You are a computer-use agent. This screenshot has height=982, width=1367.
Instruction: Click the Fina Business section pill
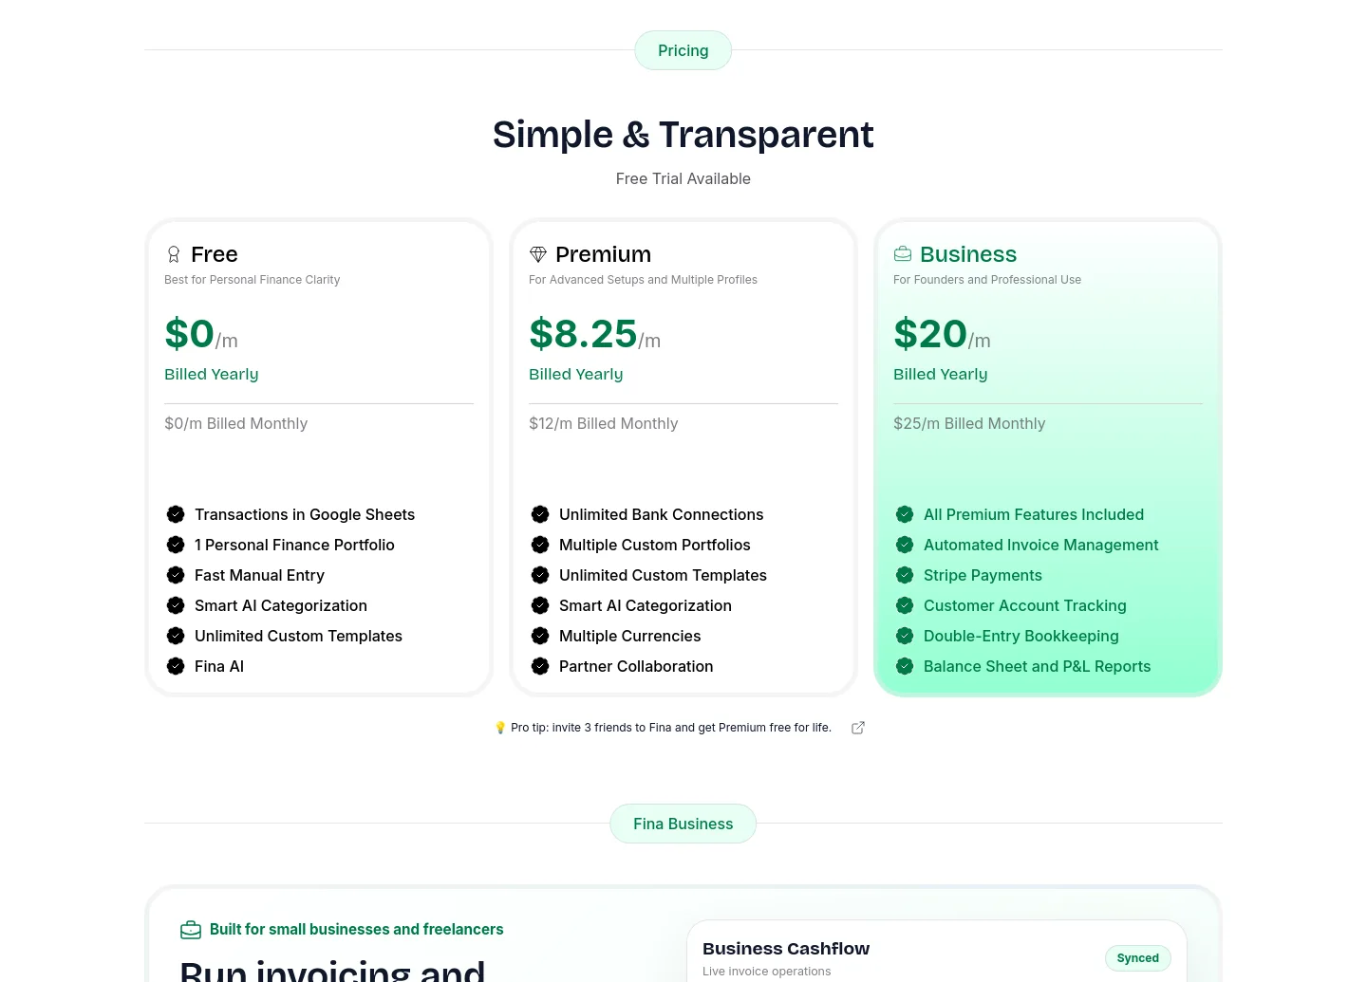(x=683, y=824)
